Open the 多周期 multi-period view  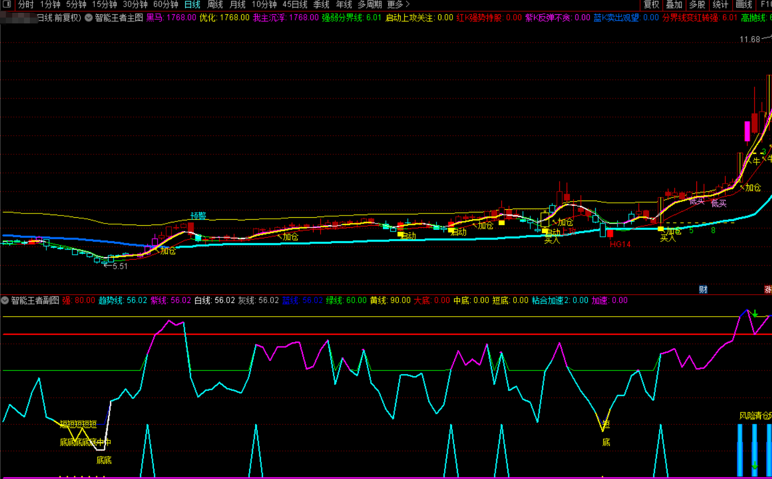pyautogui.click(x=369, y=4)
